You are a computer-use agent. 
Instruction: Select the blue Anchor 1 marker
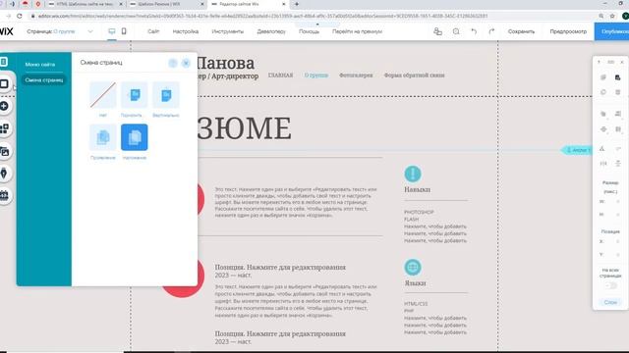coord(576,150)
